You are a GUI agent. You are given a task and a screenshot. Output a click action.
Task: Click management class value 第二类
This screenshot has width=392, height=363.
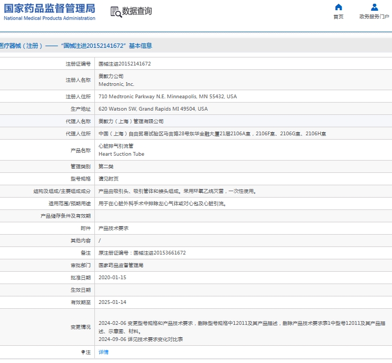coord(106,166)
